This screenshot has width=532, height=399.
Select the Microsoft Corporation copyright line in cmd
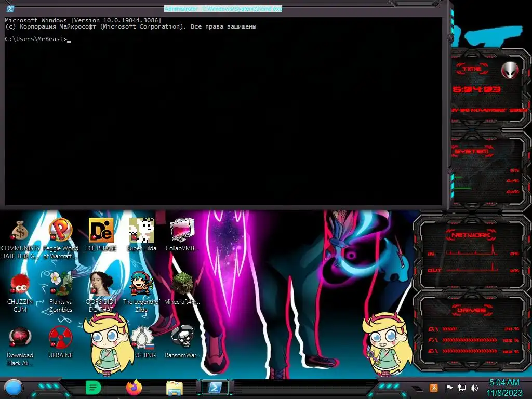(x=130, y=26)
